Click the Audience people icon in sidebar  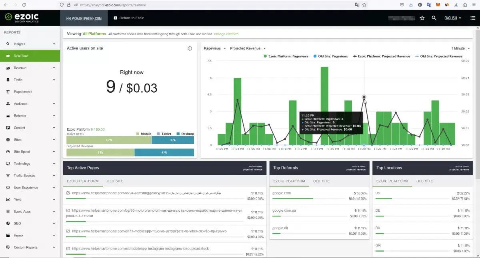pos(8,104)
